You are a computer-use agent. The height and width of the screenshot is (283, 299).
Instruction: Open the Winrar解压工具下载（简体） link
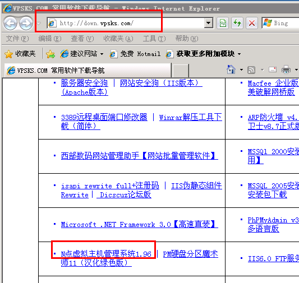[190, 117]
